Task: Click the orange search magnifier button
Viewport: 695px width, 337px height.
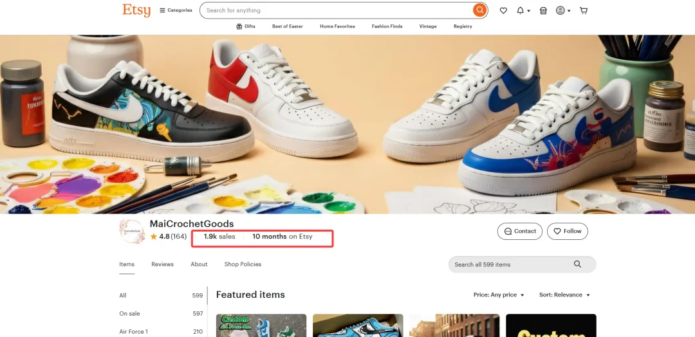Action: (479, 10)
